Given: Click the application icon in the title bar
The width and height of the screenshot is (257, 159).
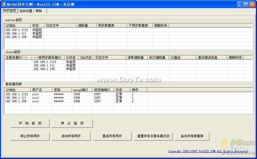Looking at the screenshot, I should pyautogui.click(x=4, y=4).
